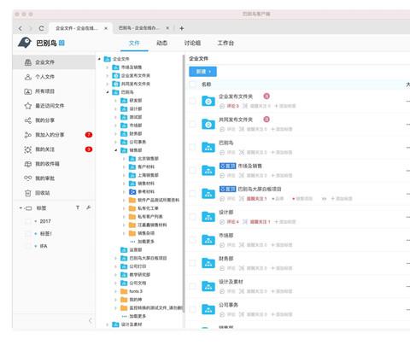Image resolution: width=410 pixels, height=345 pixels.
Task: Close the second 巴别鸟 browser tab
Action: 167,28
